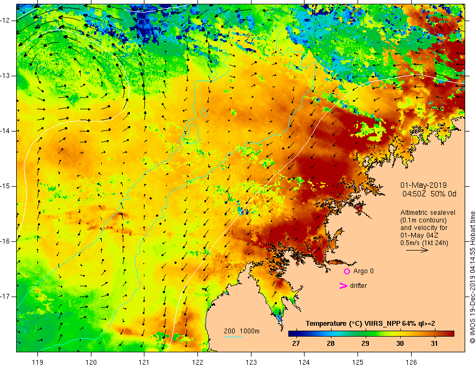Click the 29 value on the color scale
Image resolution: width=476 pixels, height=368 pixels.
(365, 344)
